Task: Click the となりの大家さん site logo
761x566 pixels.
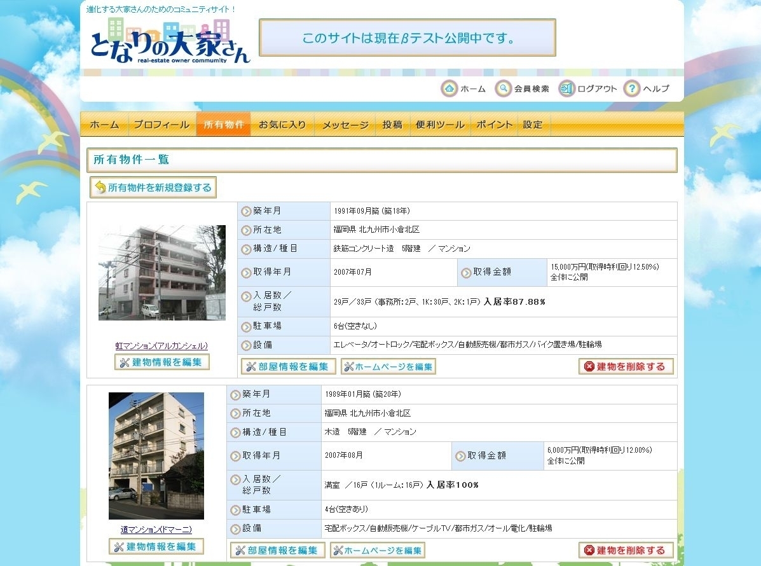Action: tap(169, 42)
